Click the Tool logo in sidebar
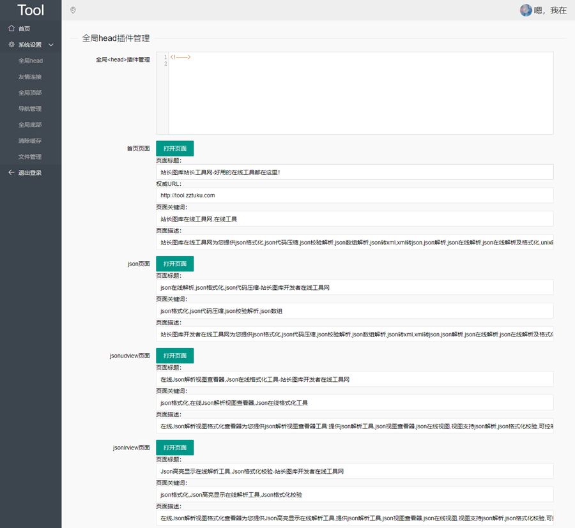The height and width of the screenshot is (528, 575). coord(31,10)
